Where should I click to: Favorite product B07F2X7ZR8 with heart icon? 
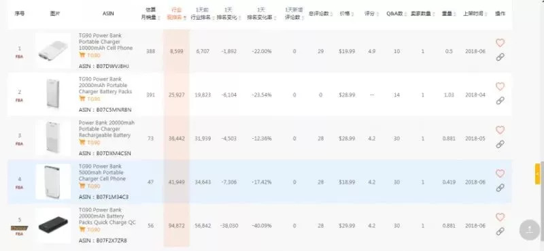(500, 217)
